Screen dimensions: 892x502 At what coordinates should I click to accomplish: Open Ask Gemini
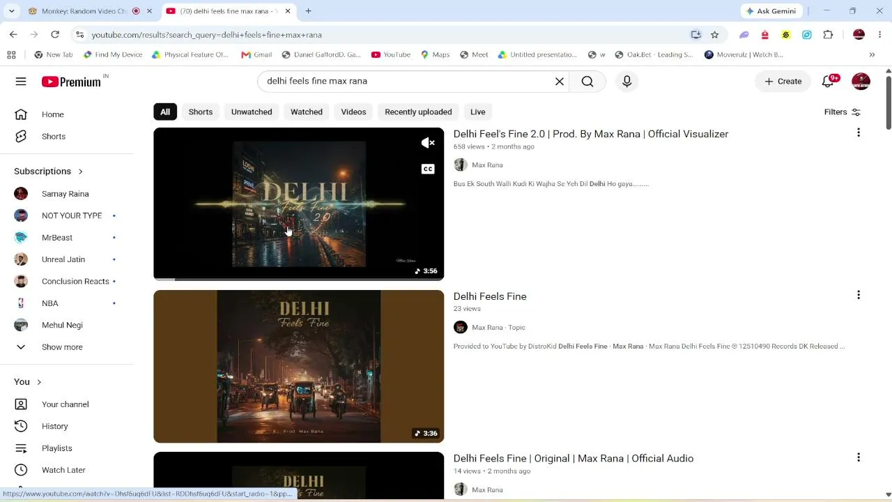click(x=771, y=11)
